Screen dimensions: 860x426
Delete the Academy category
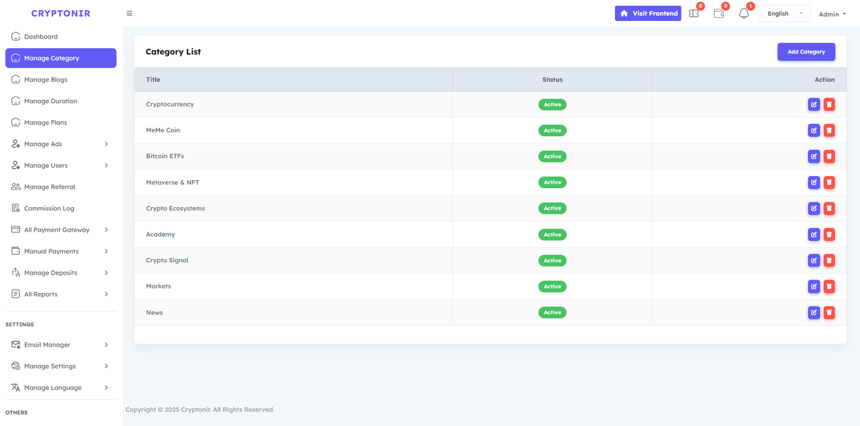click(x=829, y=234)
